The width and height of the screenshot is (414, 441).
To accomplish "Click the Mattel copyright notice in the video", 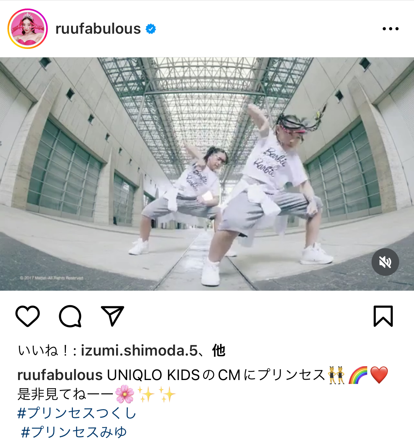I will 52,278.
